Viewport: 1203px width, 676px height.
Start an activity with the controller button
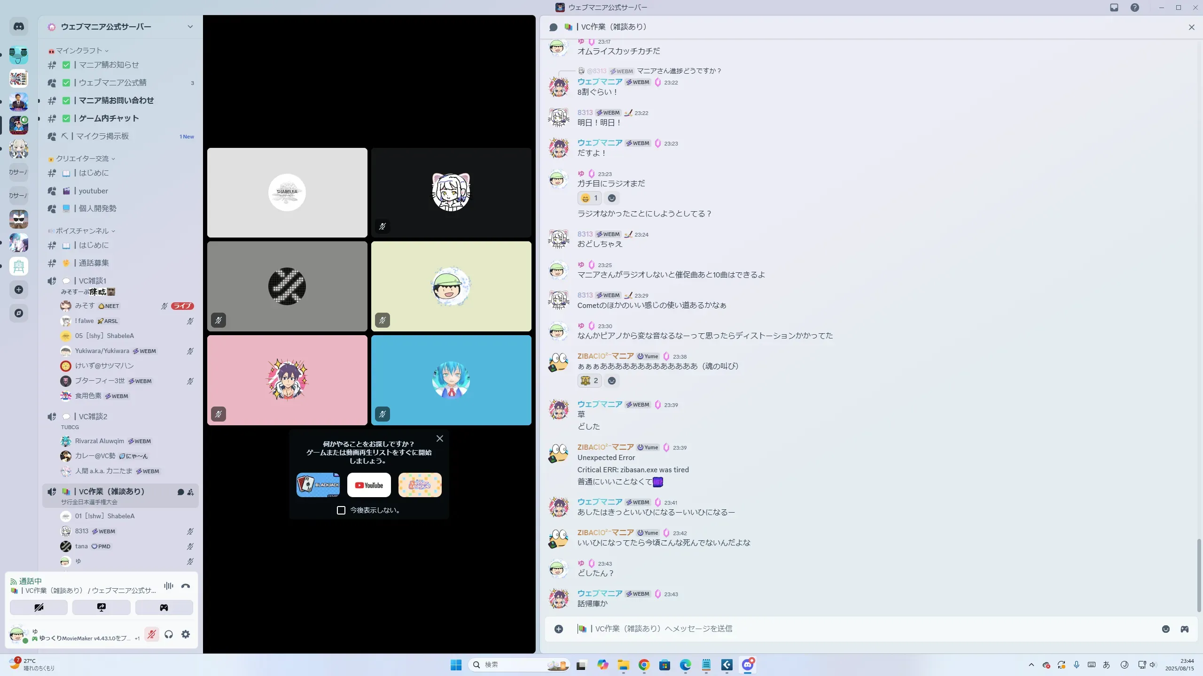(164, 607)
